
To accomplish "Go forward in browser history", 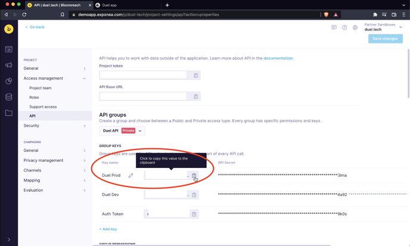I will point(15,15).
